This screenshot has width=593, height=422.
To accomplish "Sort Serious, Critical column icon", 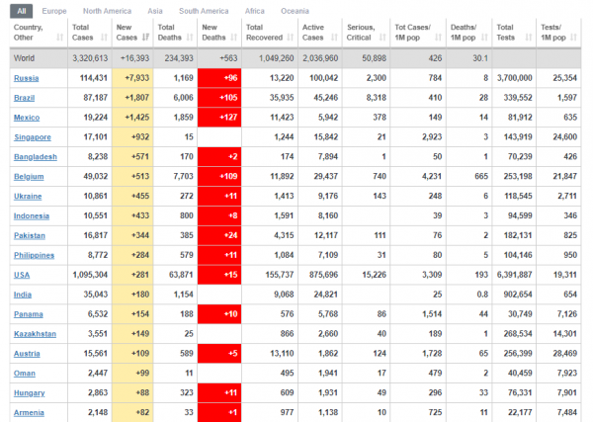I will click(x=382, y=37).
